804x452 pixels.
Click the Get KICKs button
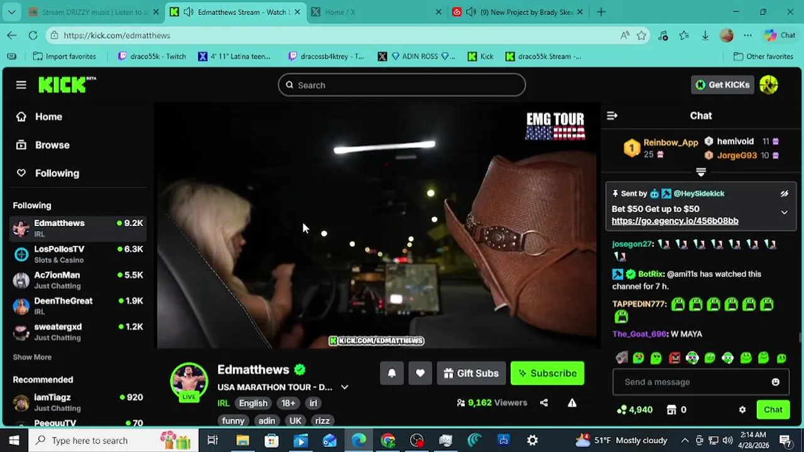pyautogui.click(x=722, y=85)
